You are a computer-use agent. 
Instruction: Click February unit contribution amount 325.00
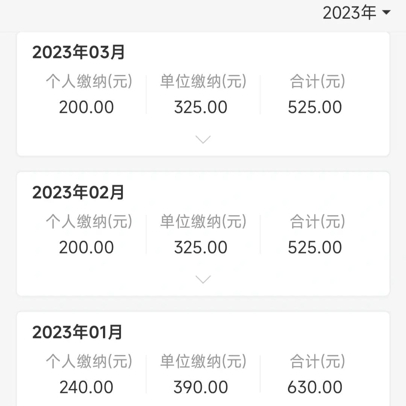pyautogui.click(x=201, y=247)
